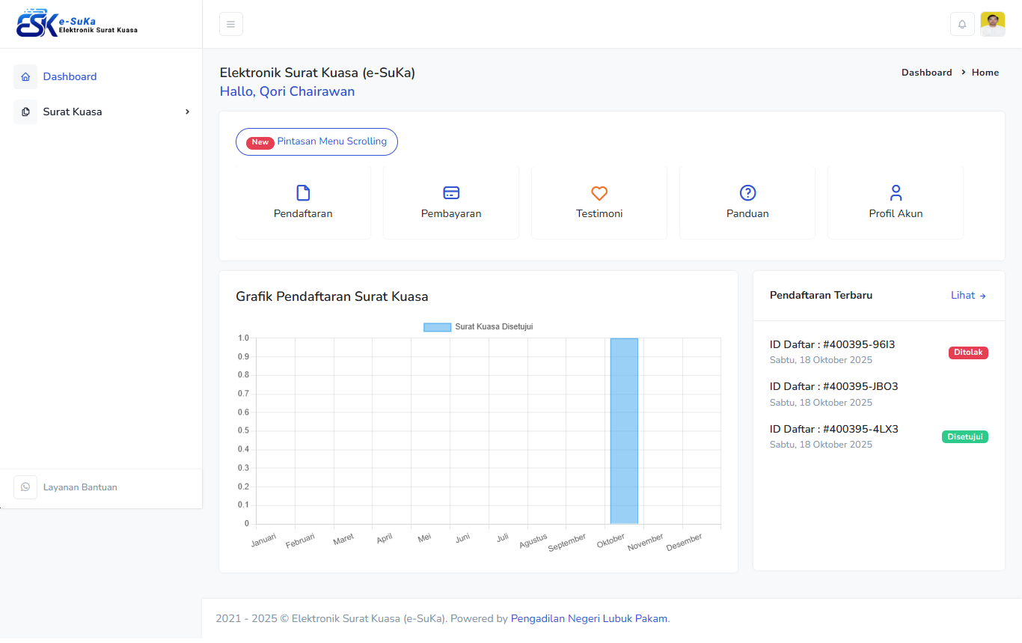Image resolution: width=1022 pixels, height=643 pixels.
Task: Expand the Surat Kuasa submenu chevron
Action: tap(187, 112)
